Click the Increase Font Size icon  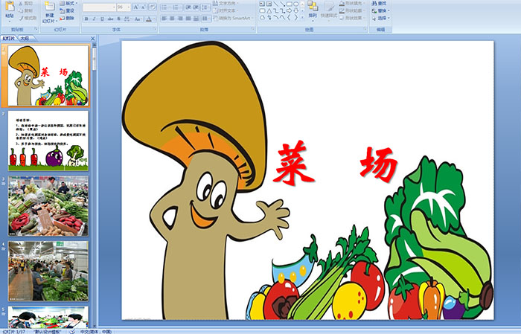pos(134,7)
